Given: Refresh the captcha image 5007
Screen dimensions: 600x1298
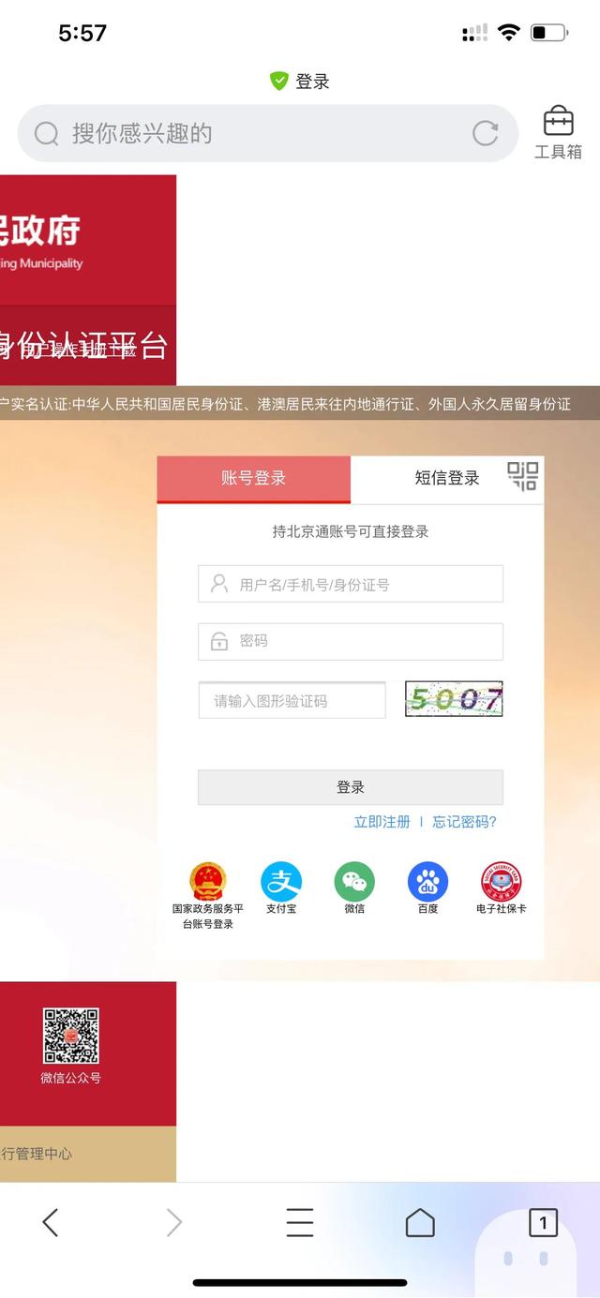Looking at the screenshot, I should click(454, 699).
